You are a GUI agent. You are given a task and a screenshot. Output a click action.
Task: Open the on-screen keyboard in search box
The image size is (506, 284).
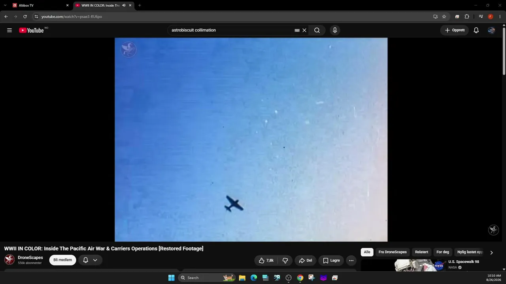297,30
